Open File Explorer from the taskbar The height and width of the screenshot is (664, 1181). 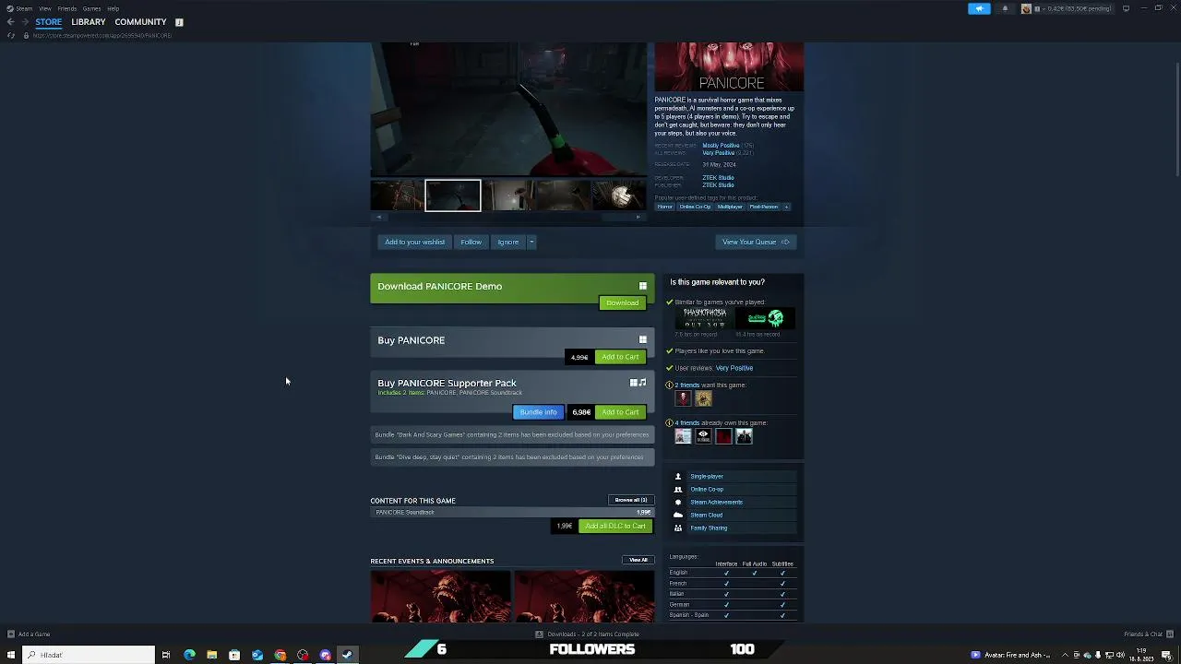212,655
